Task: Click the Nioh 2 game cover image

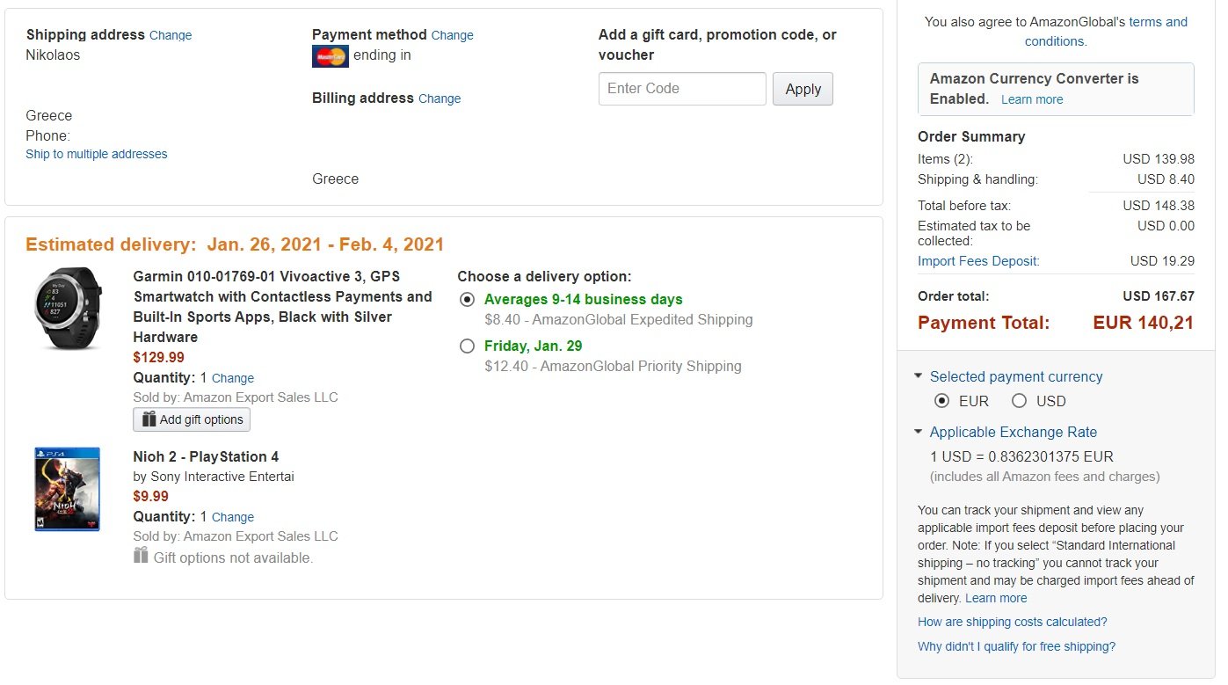Action: (68, 489)
